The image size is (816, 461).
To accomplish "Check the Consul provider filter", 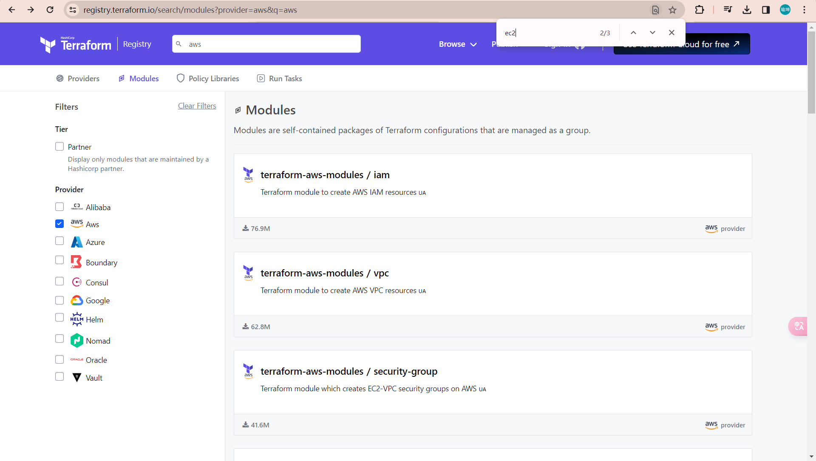I will click(59, 281).
